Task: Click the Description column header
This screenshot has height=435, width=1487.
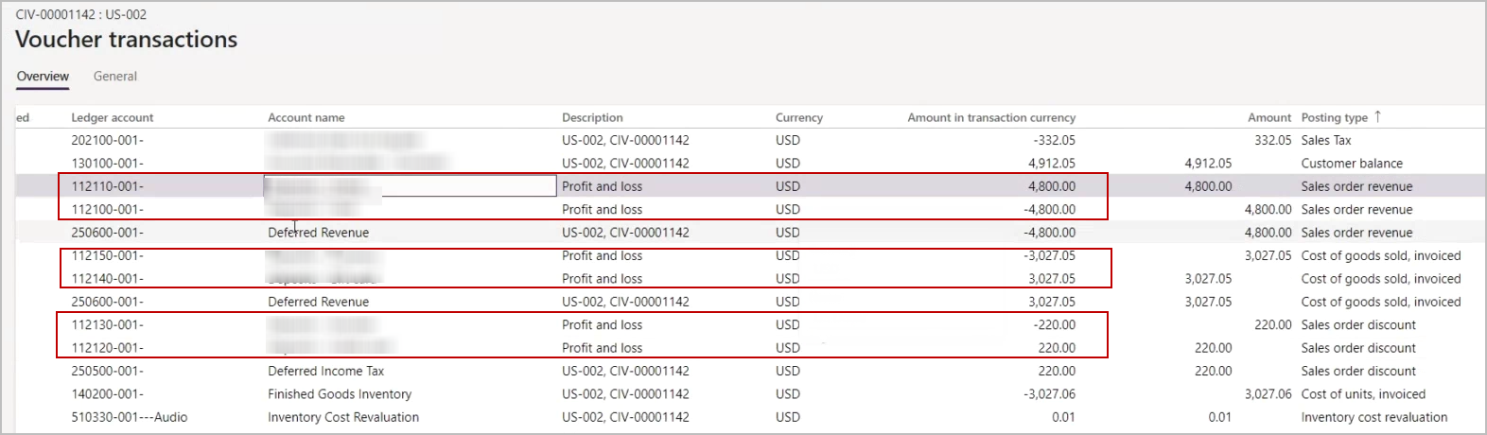Action: (592, 117)
